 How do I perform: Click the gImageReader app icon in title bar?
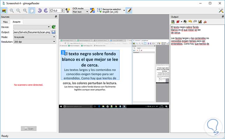tap(4, 3)
